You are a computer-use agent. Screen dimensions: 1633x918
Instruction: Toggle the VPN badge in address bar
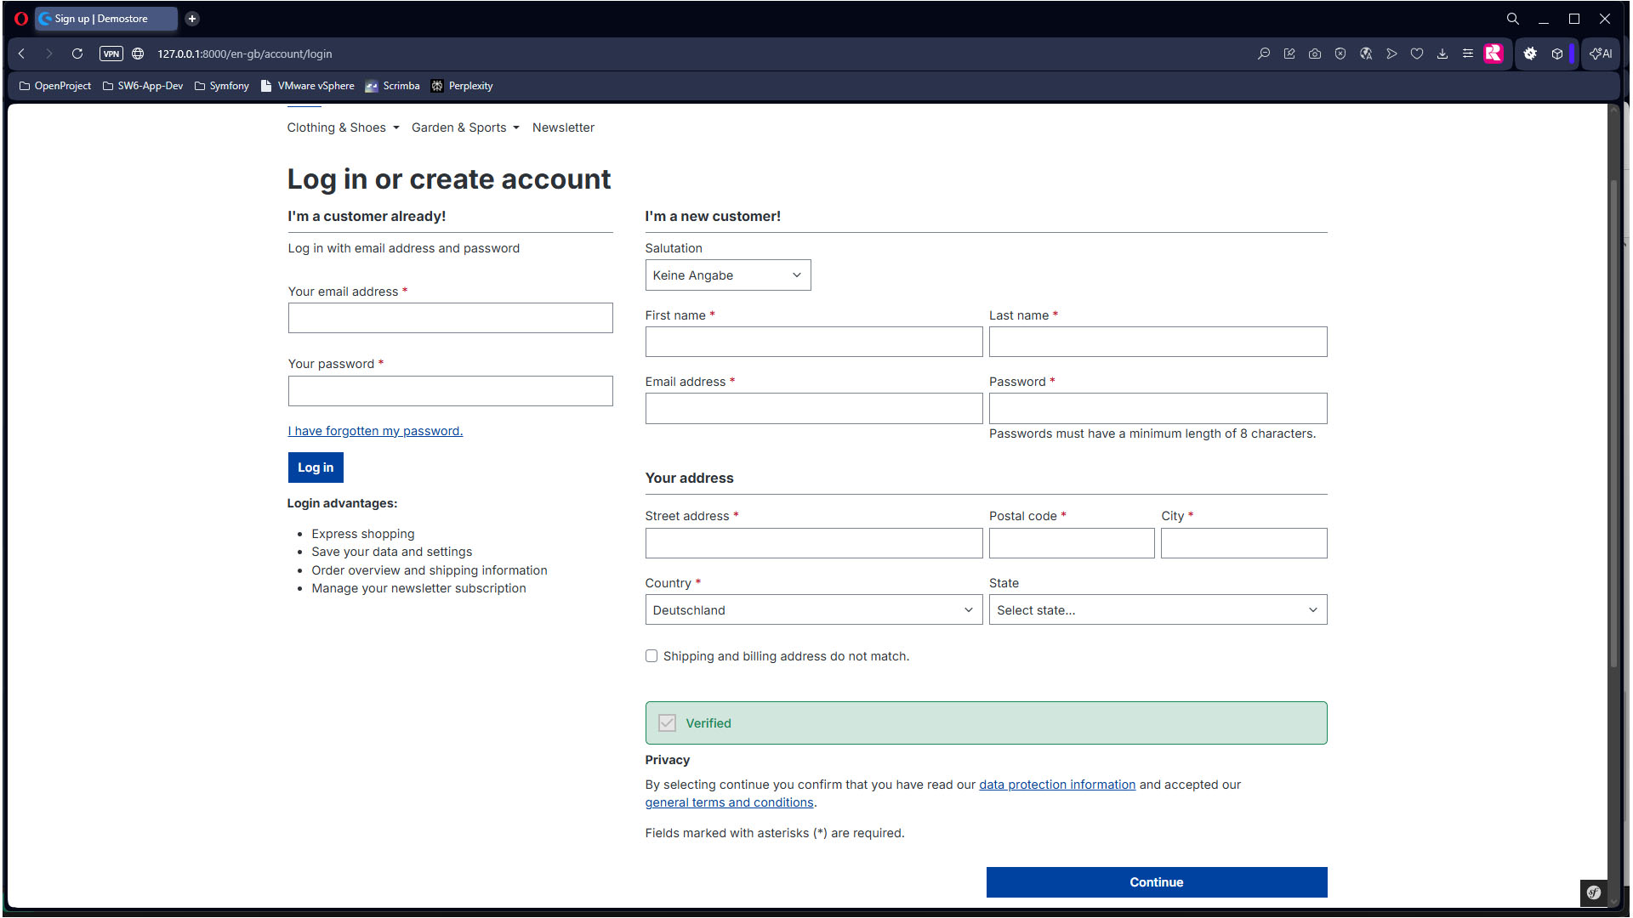point(111,54)
